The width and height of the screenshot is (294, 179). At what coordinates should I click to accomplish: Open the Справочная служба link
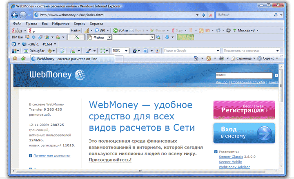coord(248,82)
